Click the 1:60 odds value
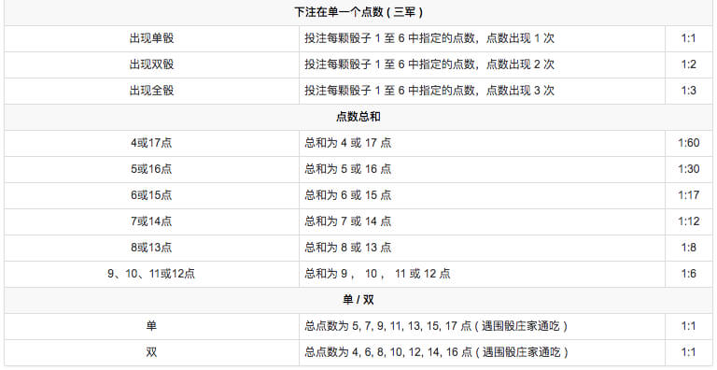Viewport: 717px width, 370px height. pos(689,143)
